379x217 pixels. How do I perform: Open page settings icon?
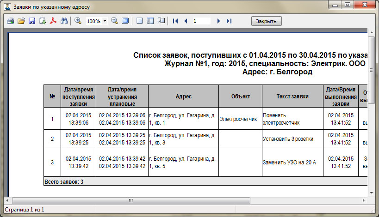161,21
